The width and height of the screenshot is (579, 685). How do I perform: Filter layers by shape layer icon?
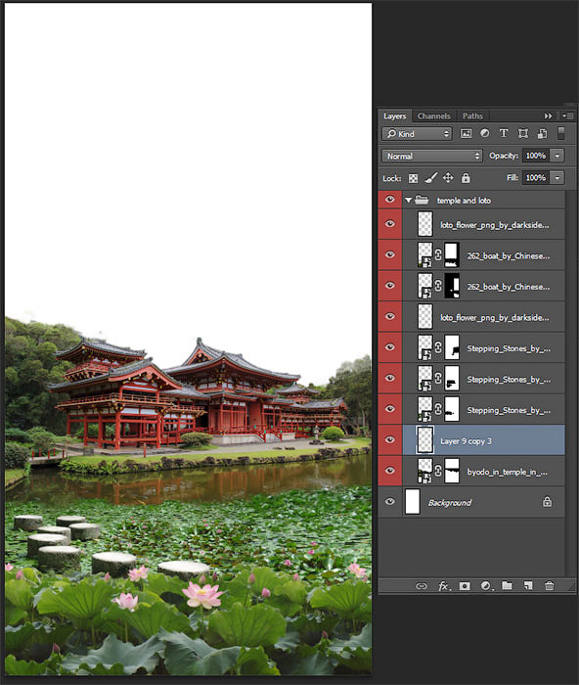pos(522,134)
